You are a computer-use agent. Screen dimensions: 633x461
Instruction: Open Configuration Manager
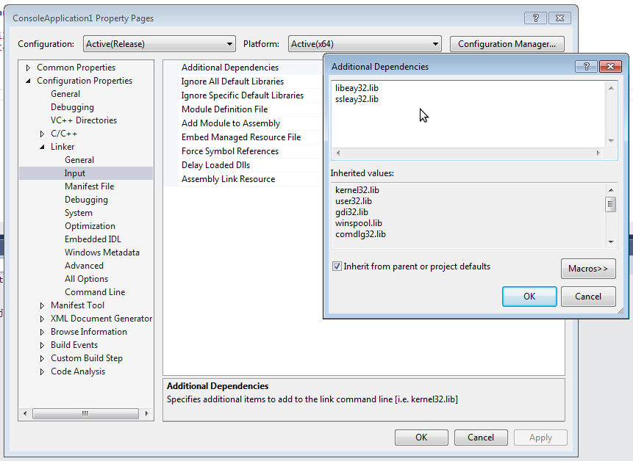click(507, 44)
